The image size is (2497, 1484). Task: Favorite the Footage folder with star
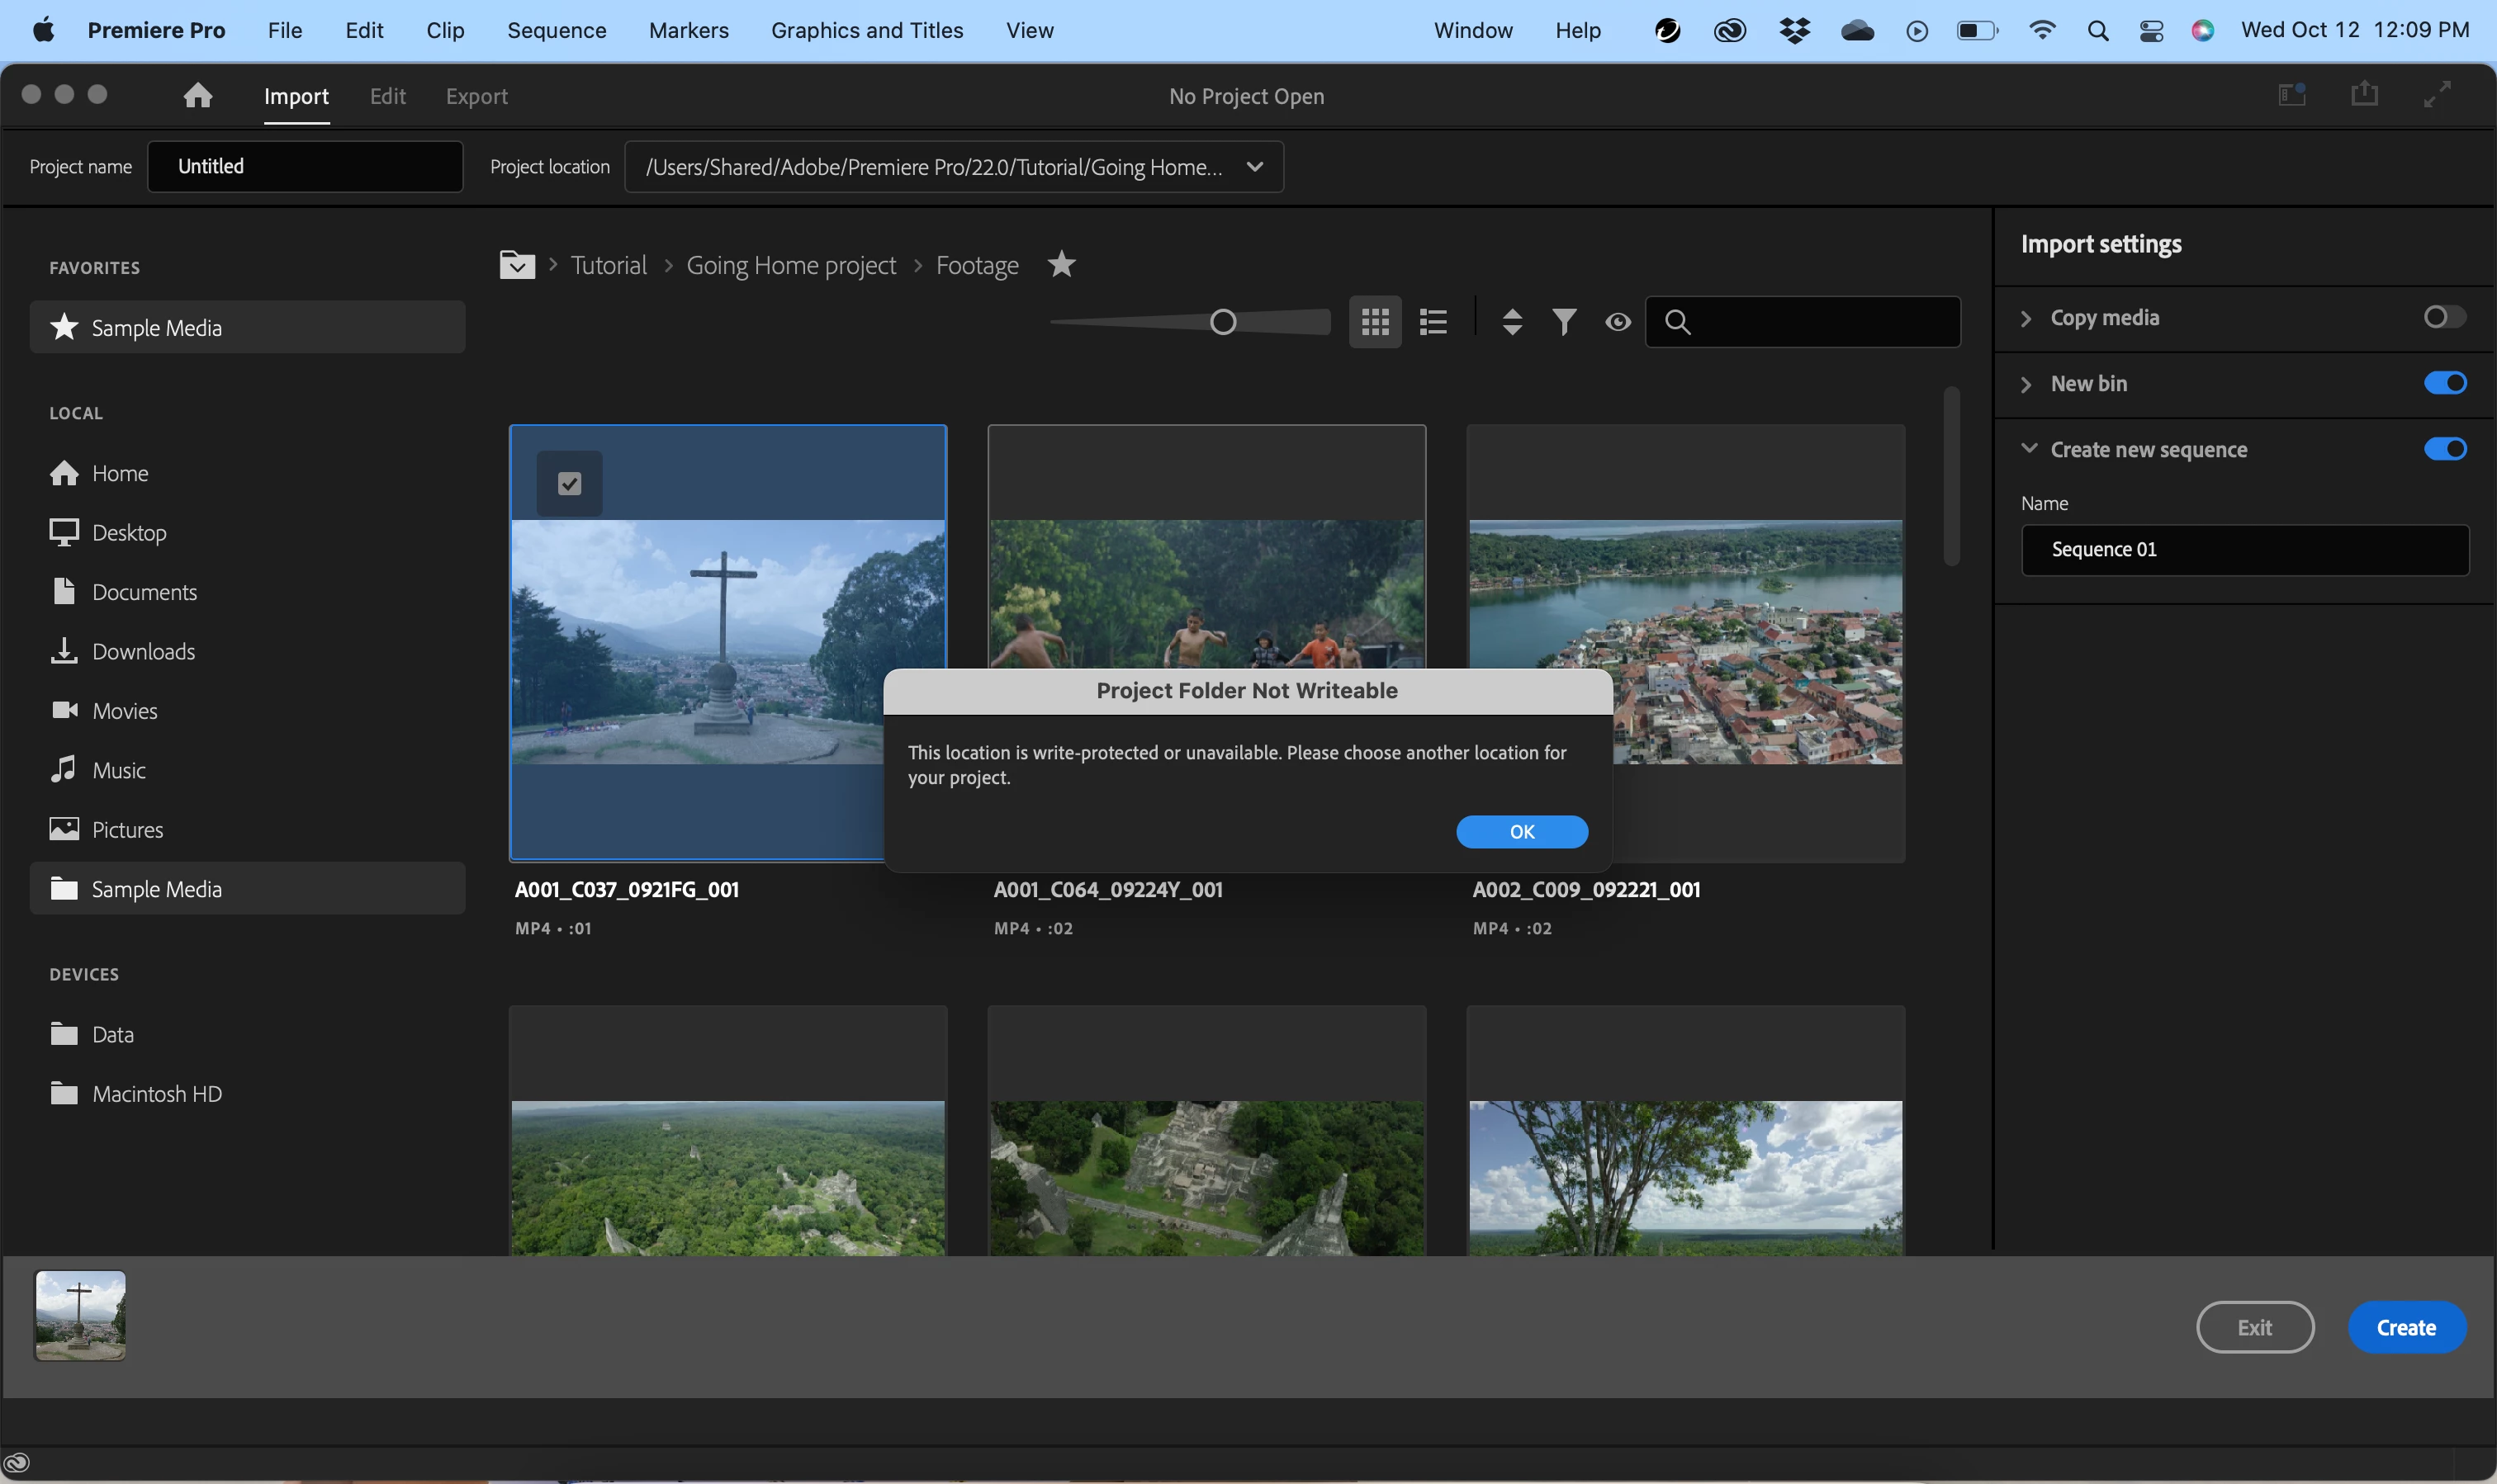tap(1060, 265)
